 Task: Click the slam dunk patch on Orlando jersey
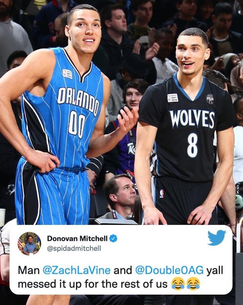pos(68,74)
